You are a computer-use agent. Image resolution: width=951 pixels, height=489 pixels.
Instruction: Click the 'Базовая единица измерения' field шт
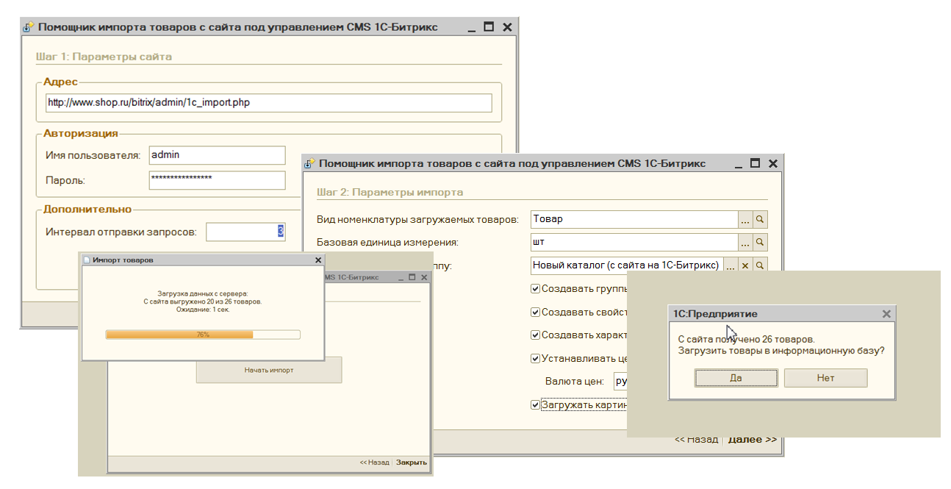click(634, 242)
